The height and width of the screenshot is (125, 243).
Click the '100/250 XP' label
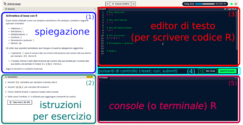pyautogui.click(x=220, y=4)
